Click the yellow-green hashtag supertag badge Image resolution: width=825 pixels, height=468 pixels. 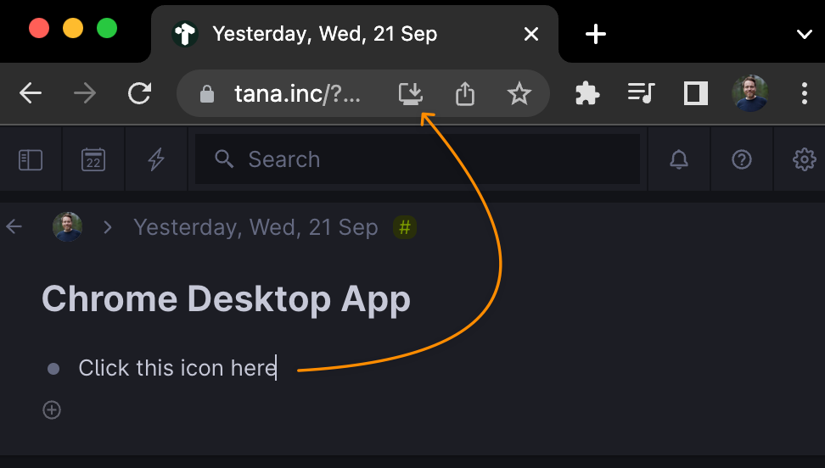tap(405, 227)
